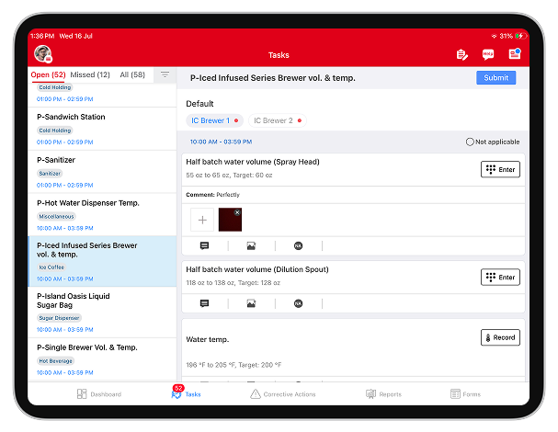Open the news feed icon with blue dot

[x=514, y=54]
